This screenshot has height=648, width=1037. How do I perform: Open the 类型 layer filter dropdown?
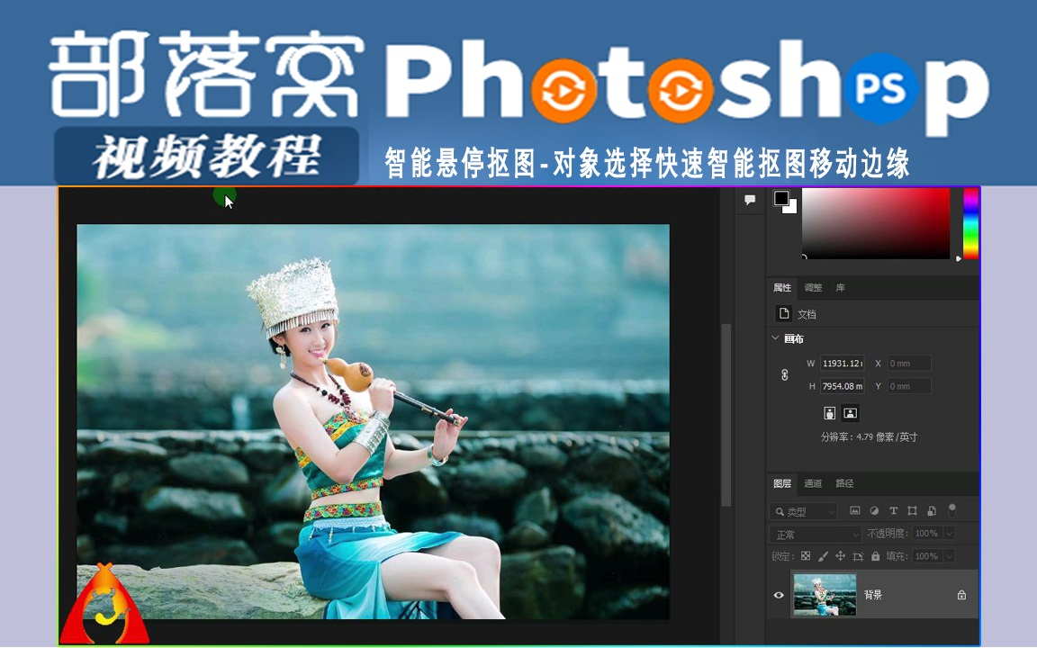(x=804, y=511)
